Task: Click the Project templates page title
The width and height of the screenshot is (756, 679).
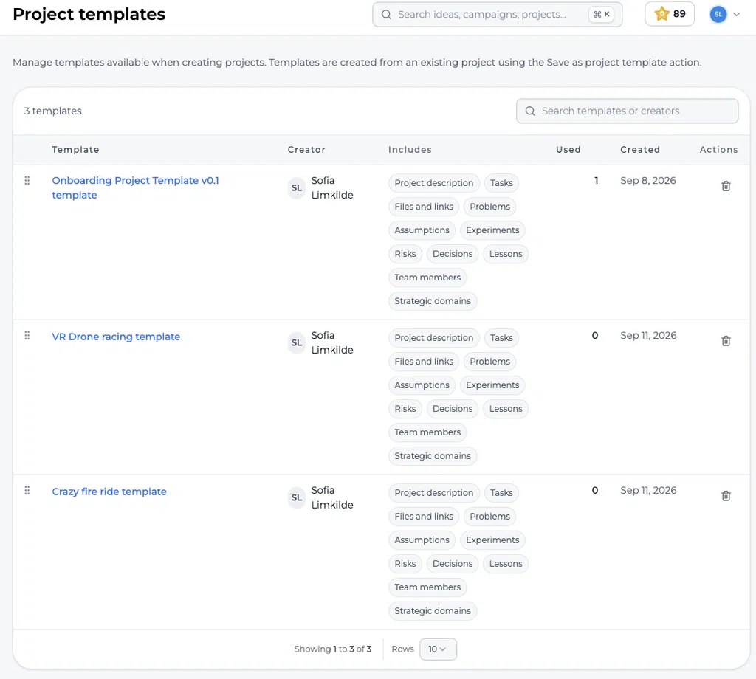Action: (89, 15)
